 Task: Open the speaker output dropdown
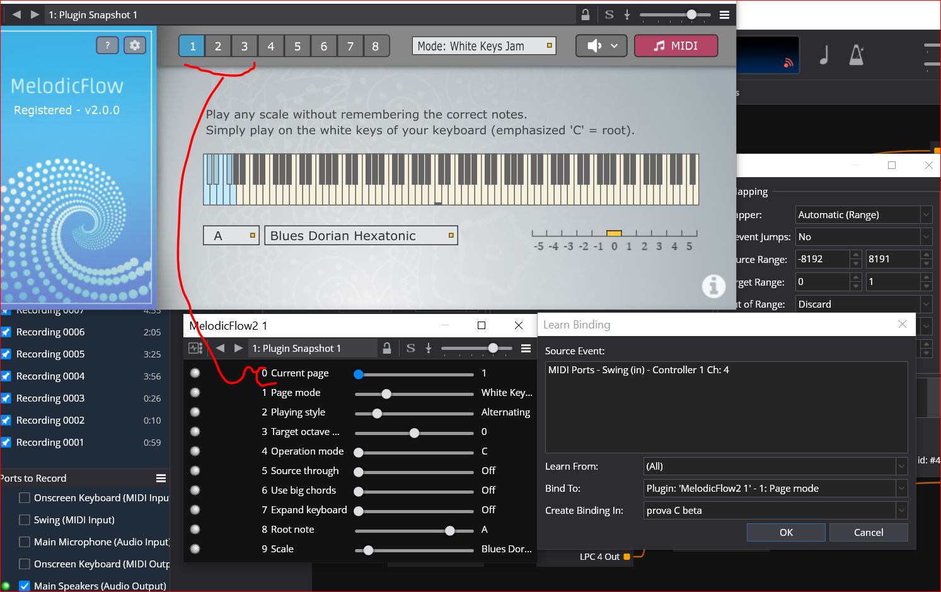point(601,46)
